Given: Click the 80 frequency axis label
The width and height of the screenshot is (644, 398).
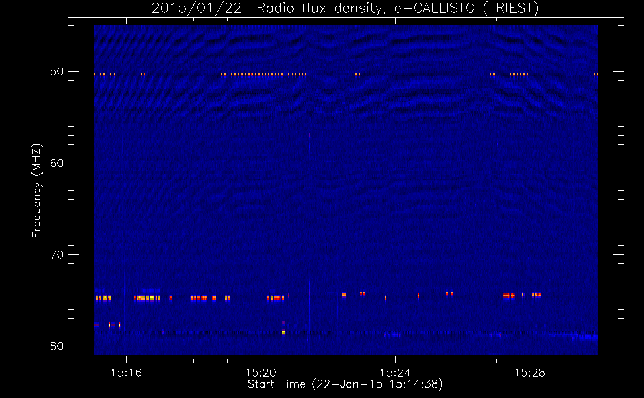Looking at the screenshot, I should (x=57, y=346).
